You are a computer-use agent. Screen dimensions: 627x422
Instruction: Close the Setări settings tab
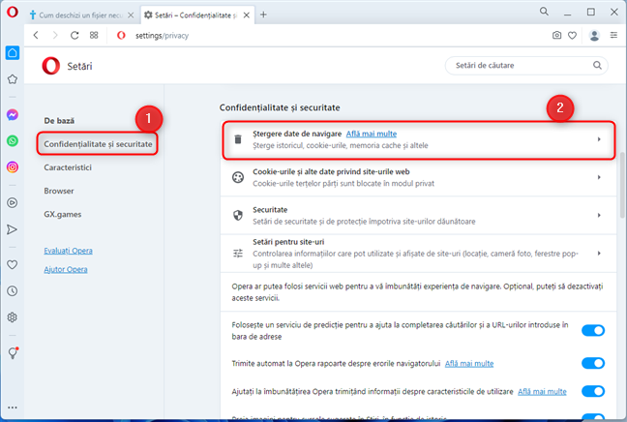(x=247, y=15)
